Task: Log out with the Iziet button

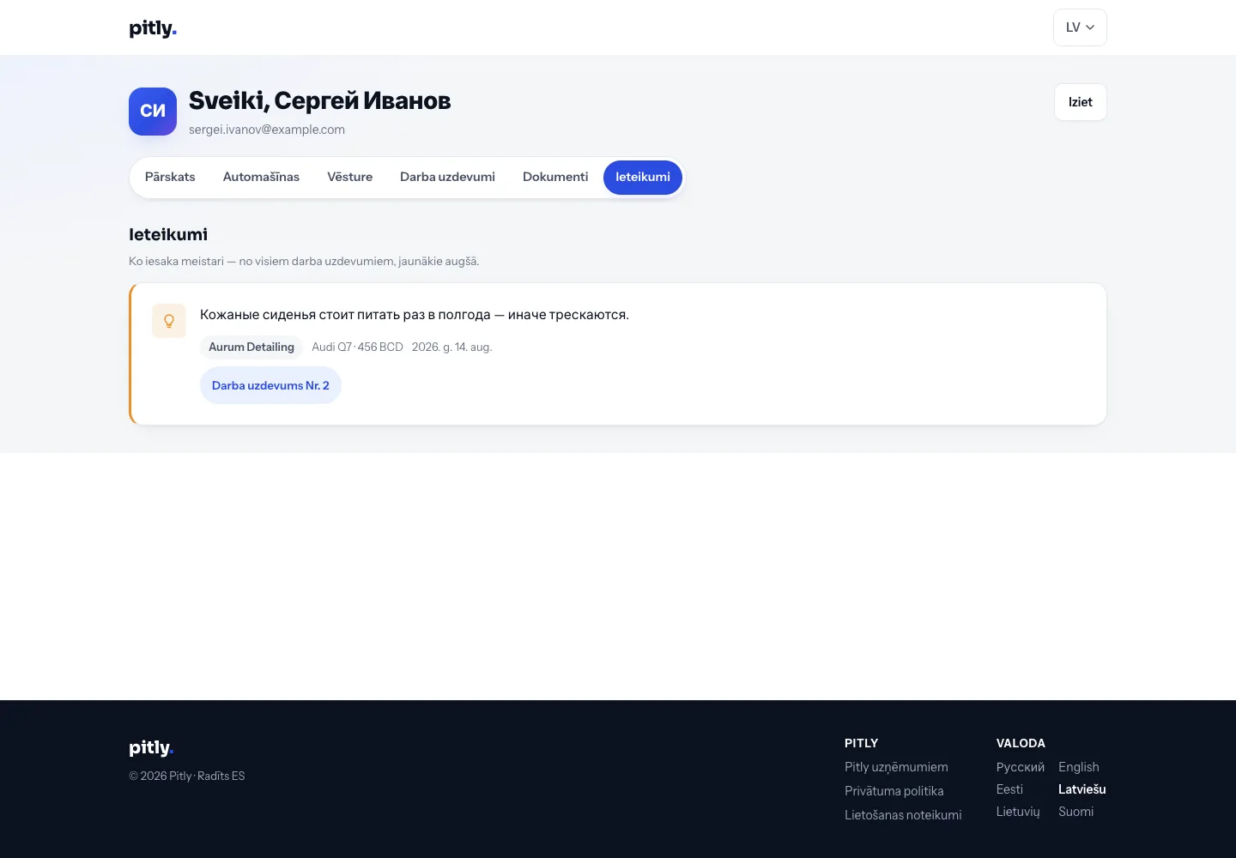Action: (x=1080, y=102)
